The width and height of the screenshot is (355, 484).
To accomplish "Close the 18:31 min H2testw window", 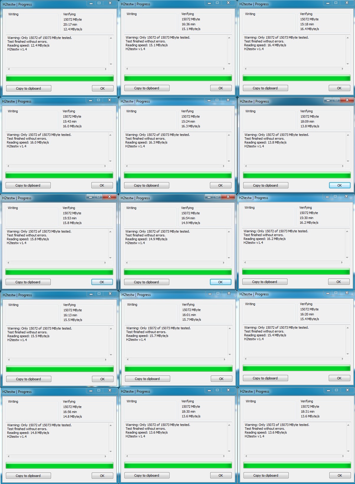I will point(347,390).
